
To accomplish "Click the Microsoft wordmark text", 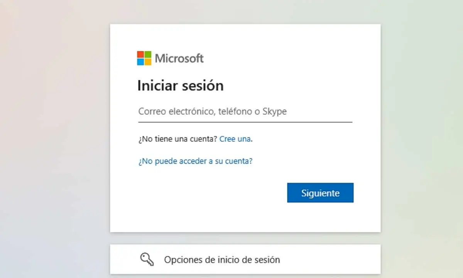I will click(x=179, y=58).
